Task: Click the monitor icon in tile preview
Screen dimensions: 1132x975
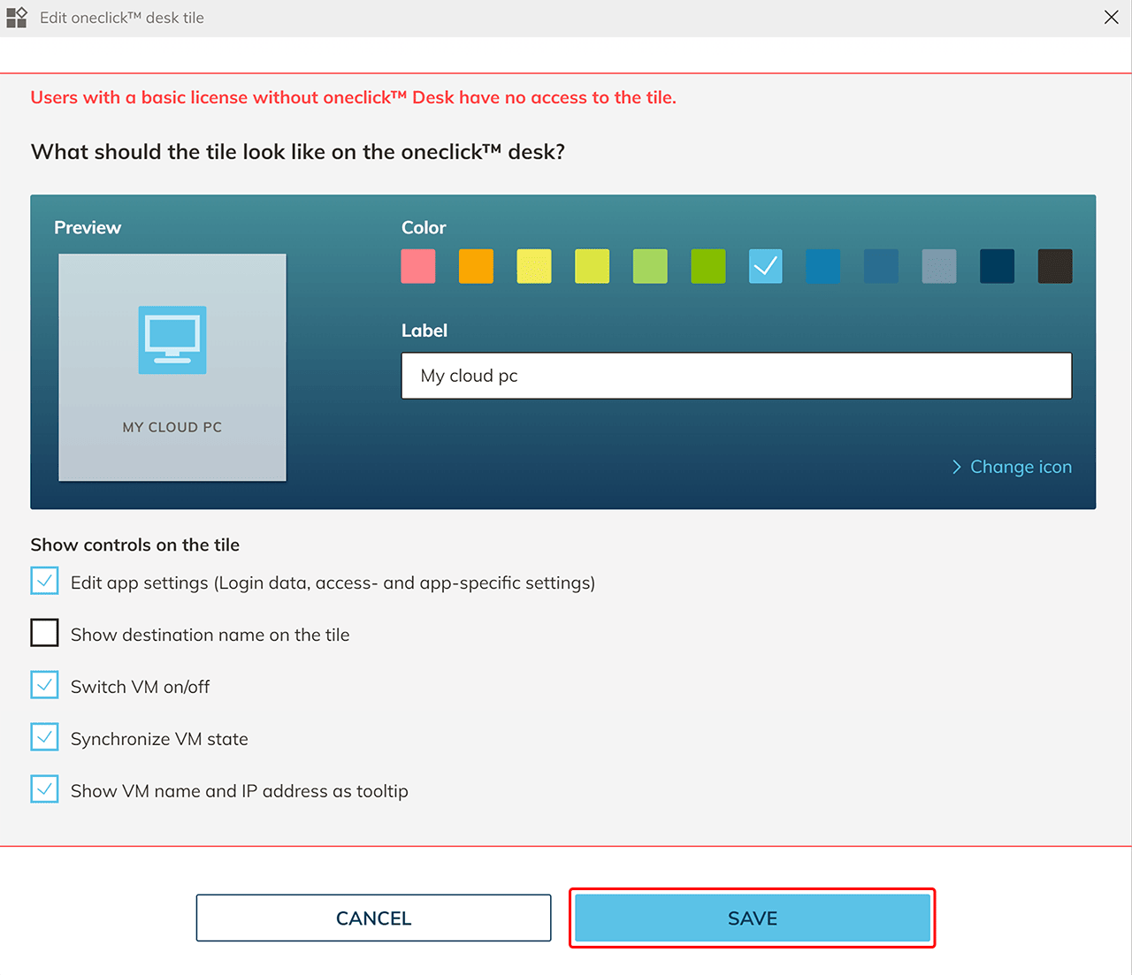Action: 172,339
